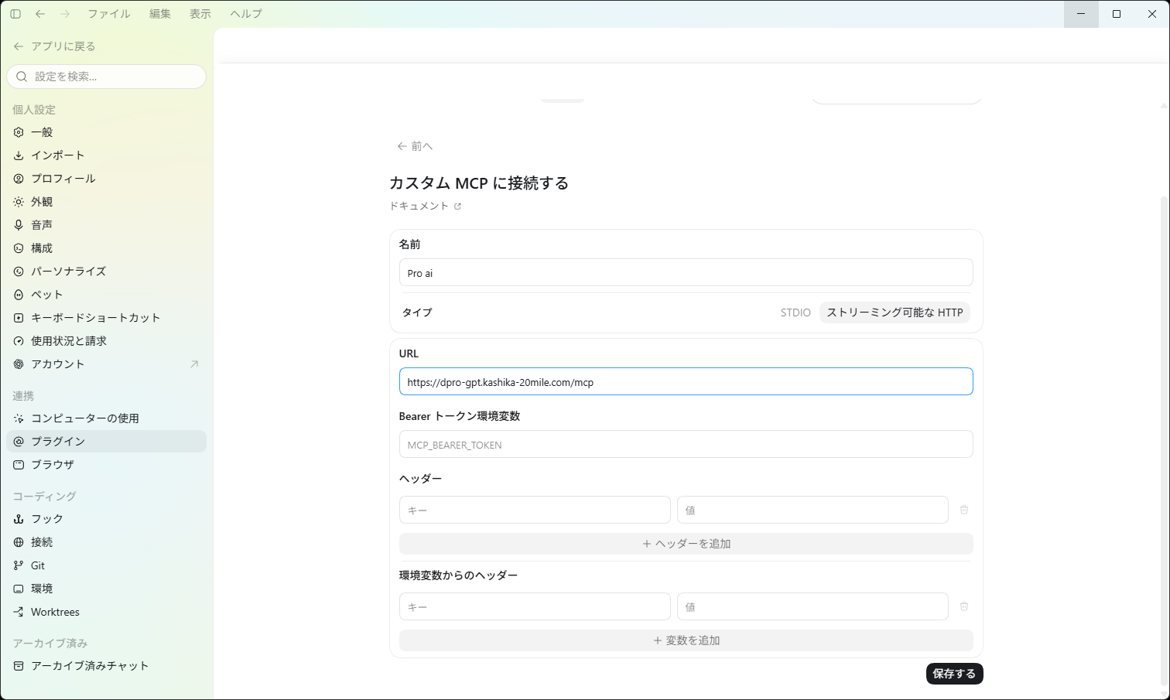Select プラグイン in sidebar
Screen dimensions: 1170x700
tap(107, 442)
